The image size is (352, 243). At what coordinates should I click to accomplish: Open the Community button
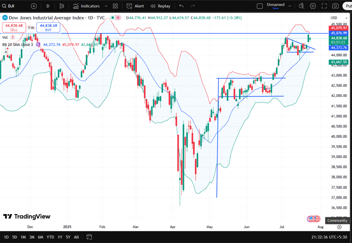point(337,220)
